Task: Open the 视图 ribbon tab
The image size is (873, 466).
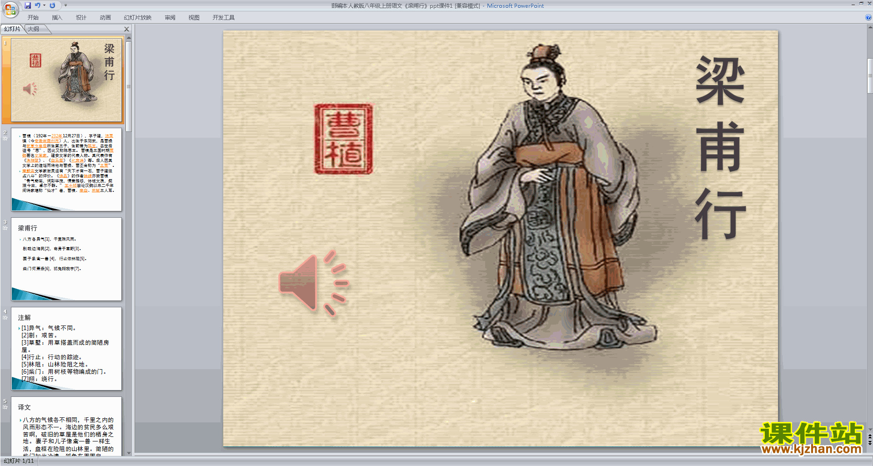Action: tap(194, 18)
